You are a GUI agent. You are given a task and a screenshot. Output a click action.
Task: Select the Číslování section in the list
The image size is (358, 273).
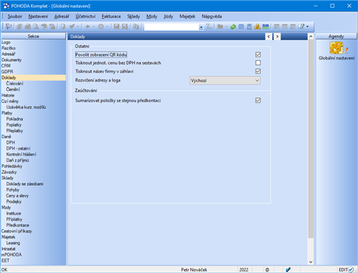[15, 83]
